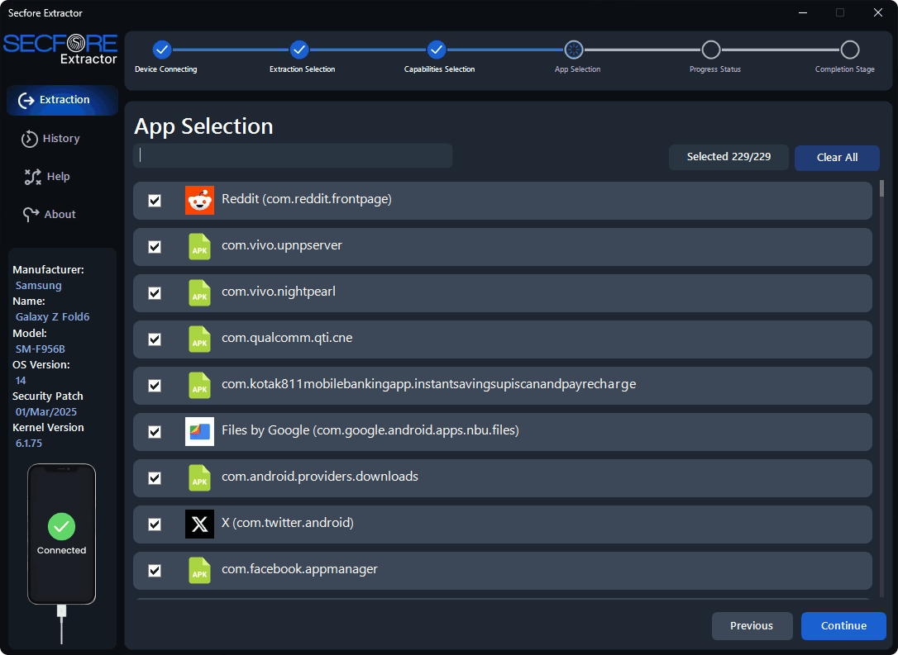This screenshot has width=898, height=655.
Task: Click the com.android.providers.downloads label
Action: [319, 477]
